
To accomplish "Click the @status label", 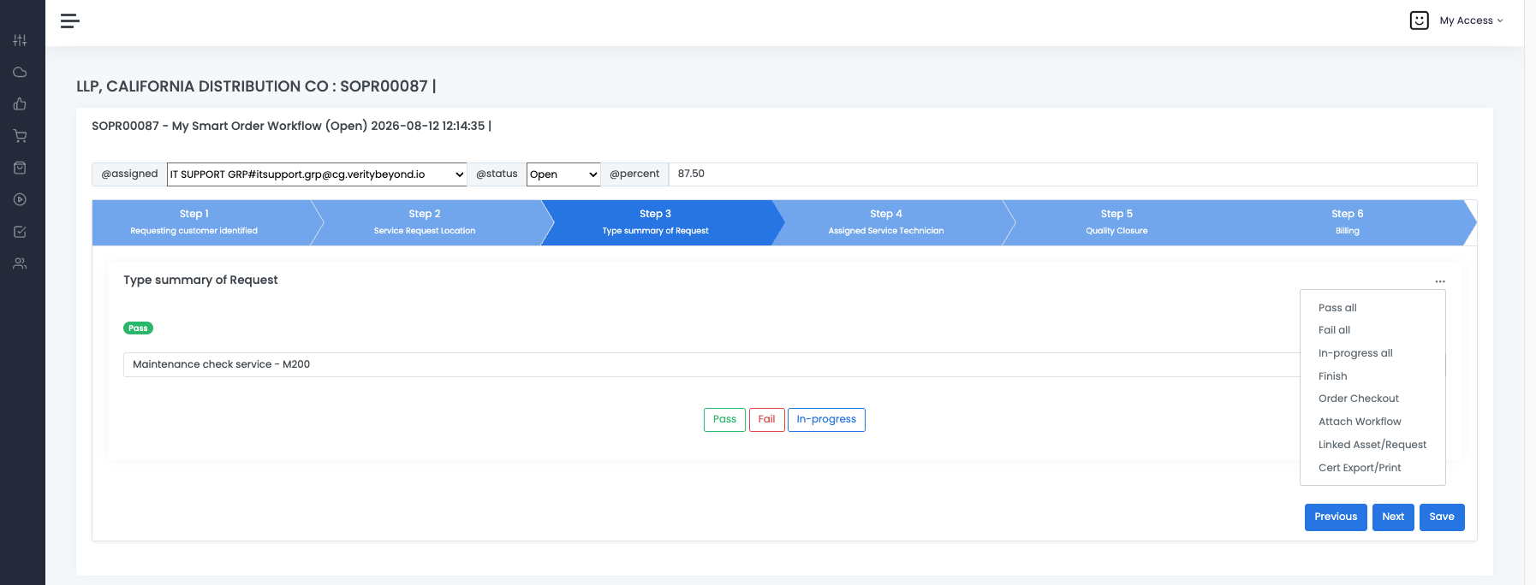I will point(497,174).
